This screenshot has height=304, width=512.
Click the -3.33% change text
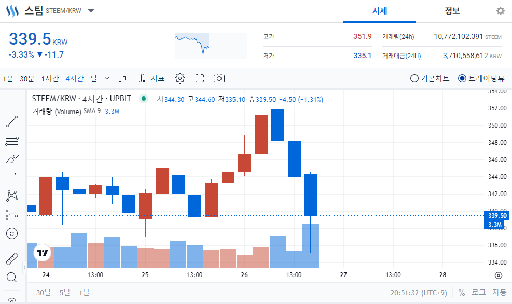click(x=21, y=54)
